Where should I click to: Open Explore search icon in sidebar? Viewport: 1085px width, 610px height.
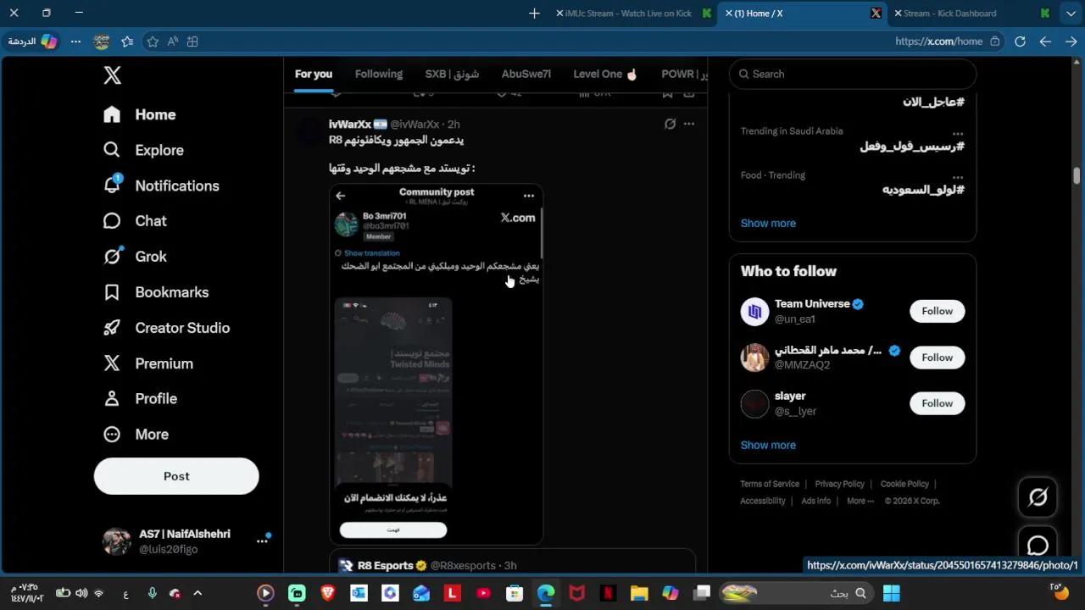pos(112,150)
